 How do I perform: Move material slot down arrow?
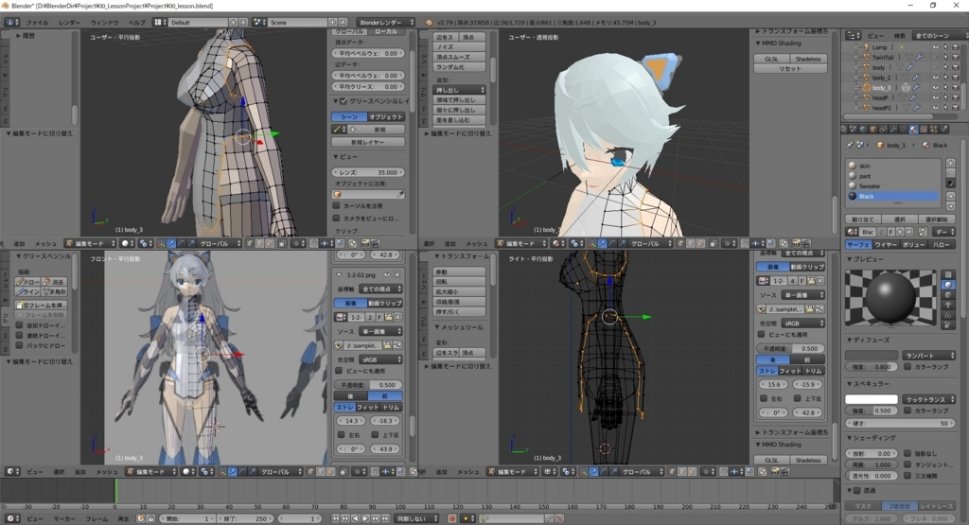pyautogui.click(x=950, y=206)
